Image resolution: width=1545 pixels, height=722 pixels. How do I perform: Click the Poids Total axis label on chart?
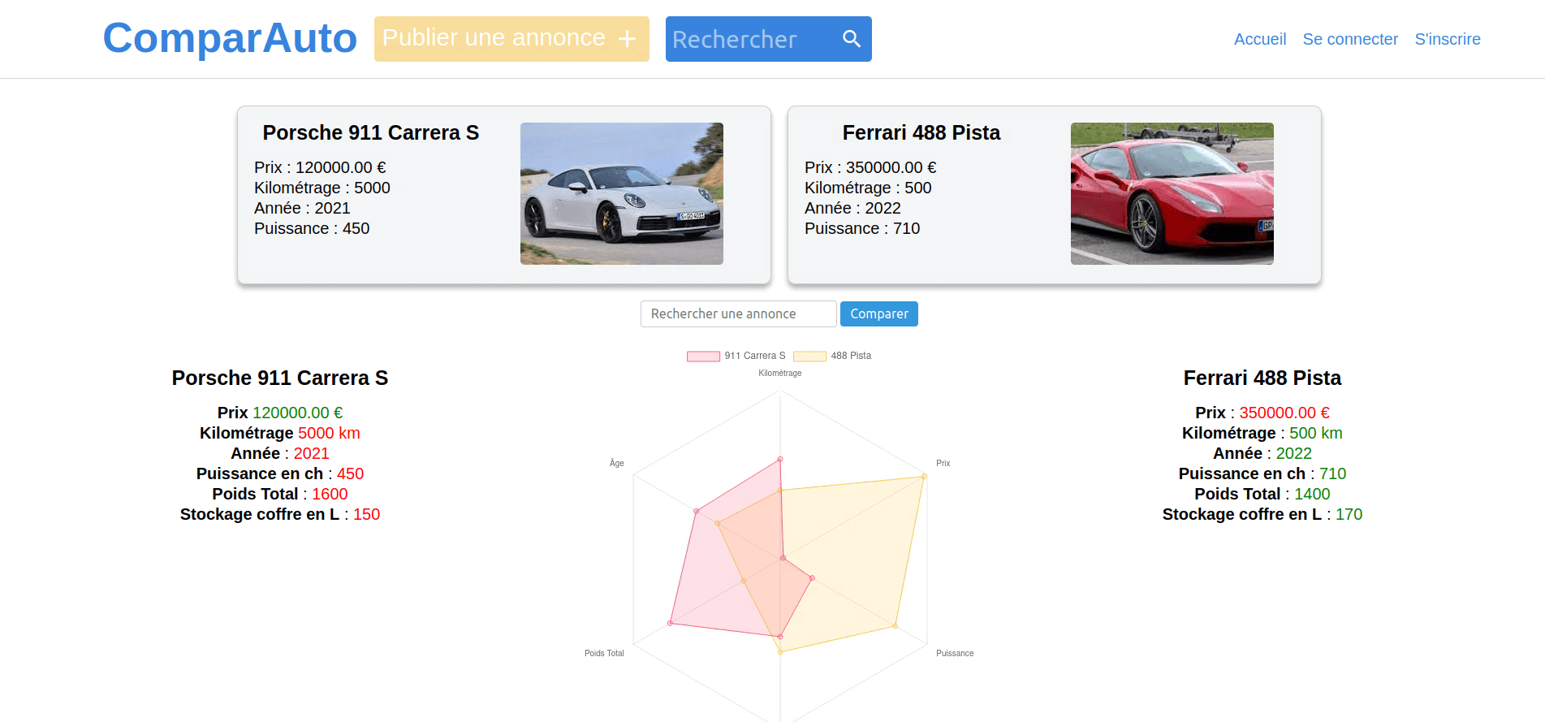tap(604, 653)
